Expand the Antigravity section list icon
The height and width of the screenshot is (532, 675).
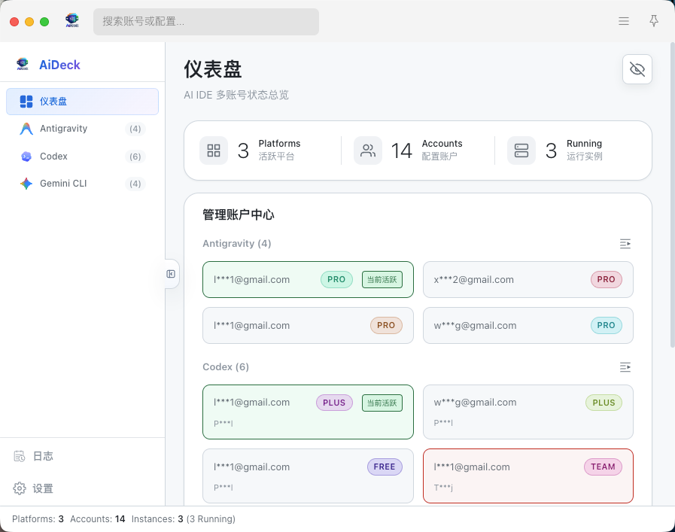[625, 244]
